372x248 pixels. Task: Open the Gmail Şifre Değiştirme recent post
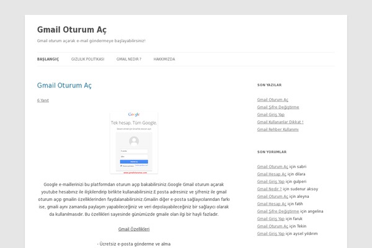[278, 107]
